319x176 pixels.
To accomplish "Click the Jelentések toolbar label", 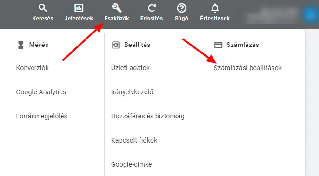I will click(79, 19).
